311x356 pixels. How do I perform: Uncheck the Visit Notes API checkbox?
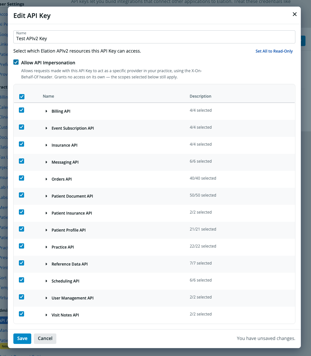click(21, 314)
